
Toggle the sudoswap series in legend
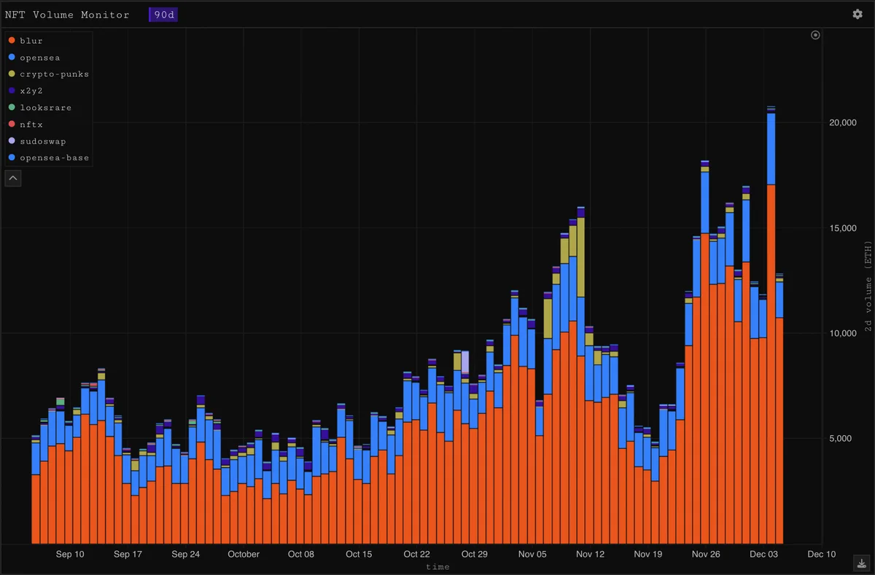36,141
